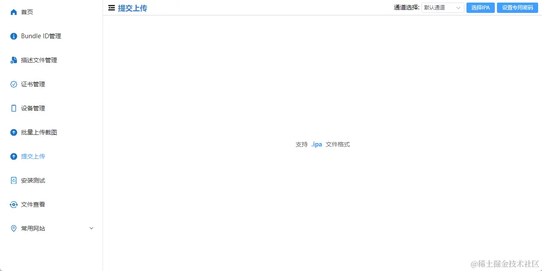Click the .ipa link in the hint text
This screenshot has height=271, width=542.
316,144
